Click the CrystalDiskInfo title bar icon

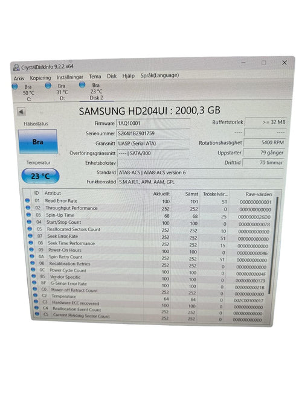pyautogui.click(x=16, y=68)
